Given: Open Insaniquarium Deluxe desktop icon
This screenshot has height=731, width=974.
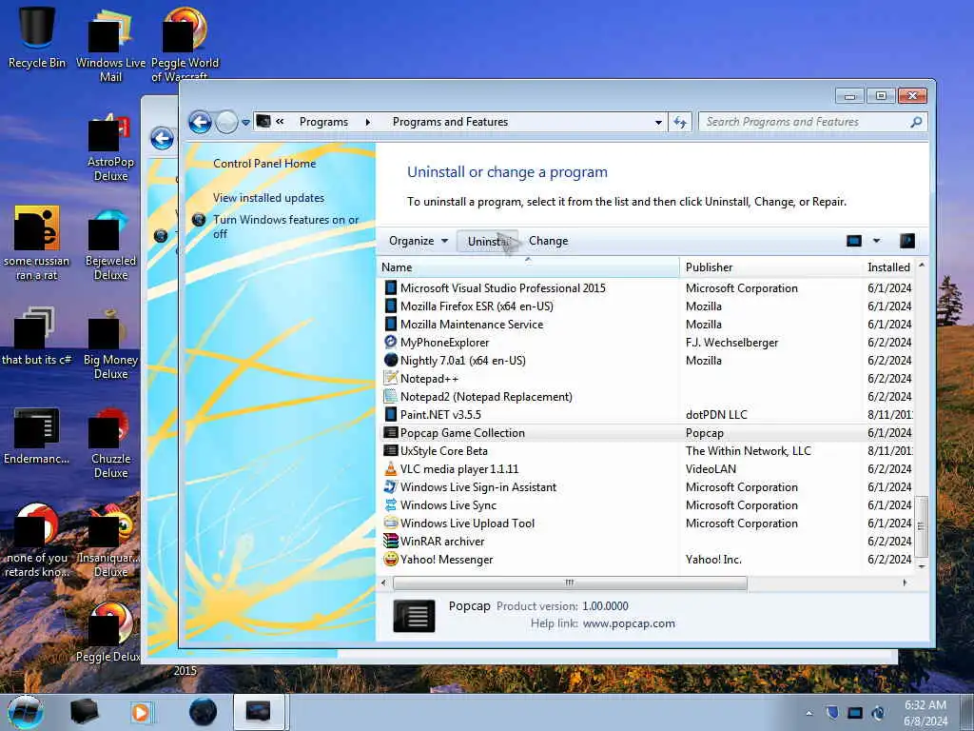Looking at the screenshot, I should pos(110,542).
